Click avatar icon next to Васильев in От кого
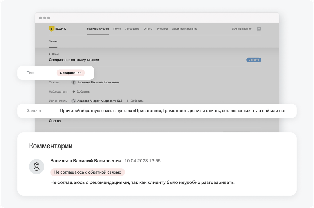 tap(74, 82)
